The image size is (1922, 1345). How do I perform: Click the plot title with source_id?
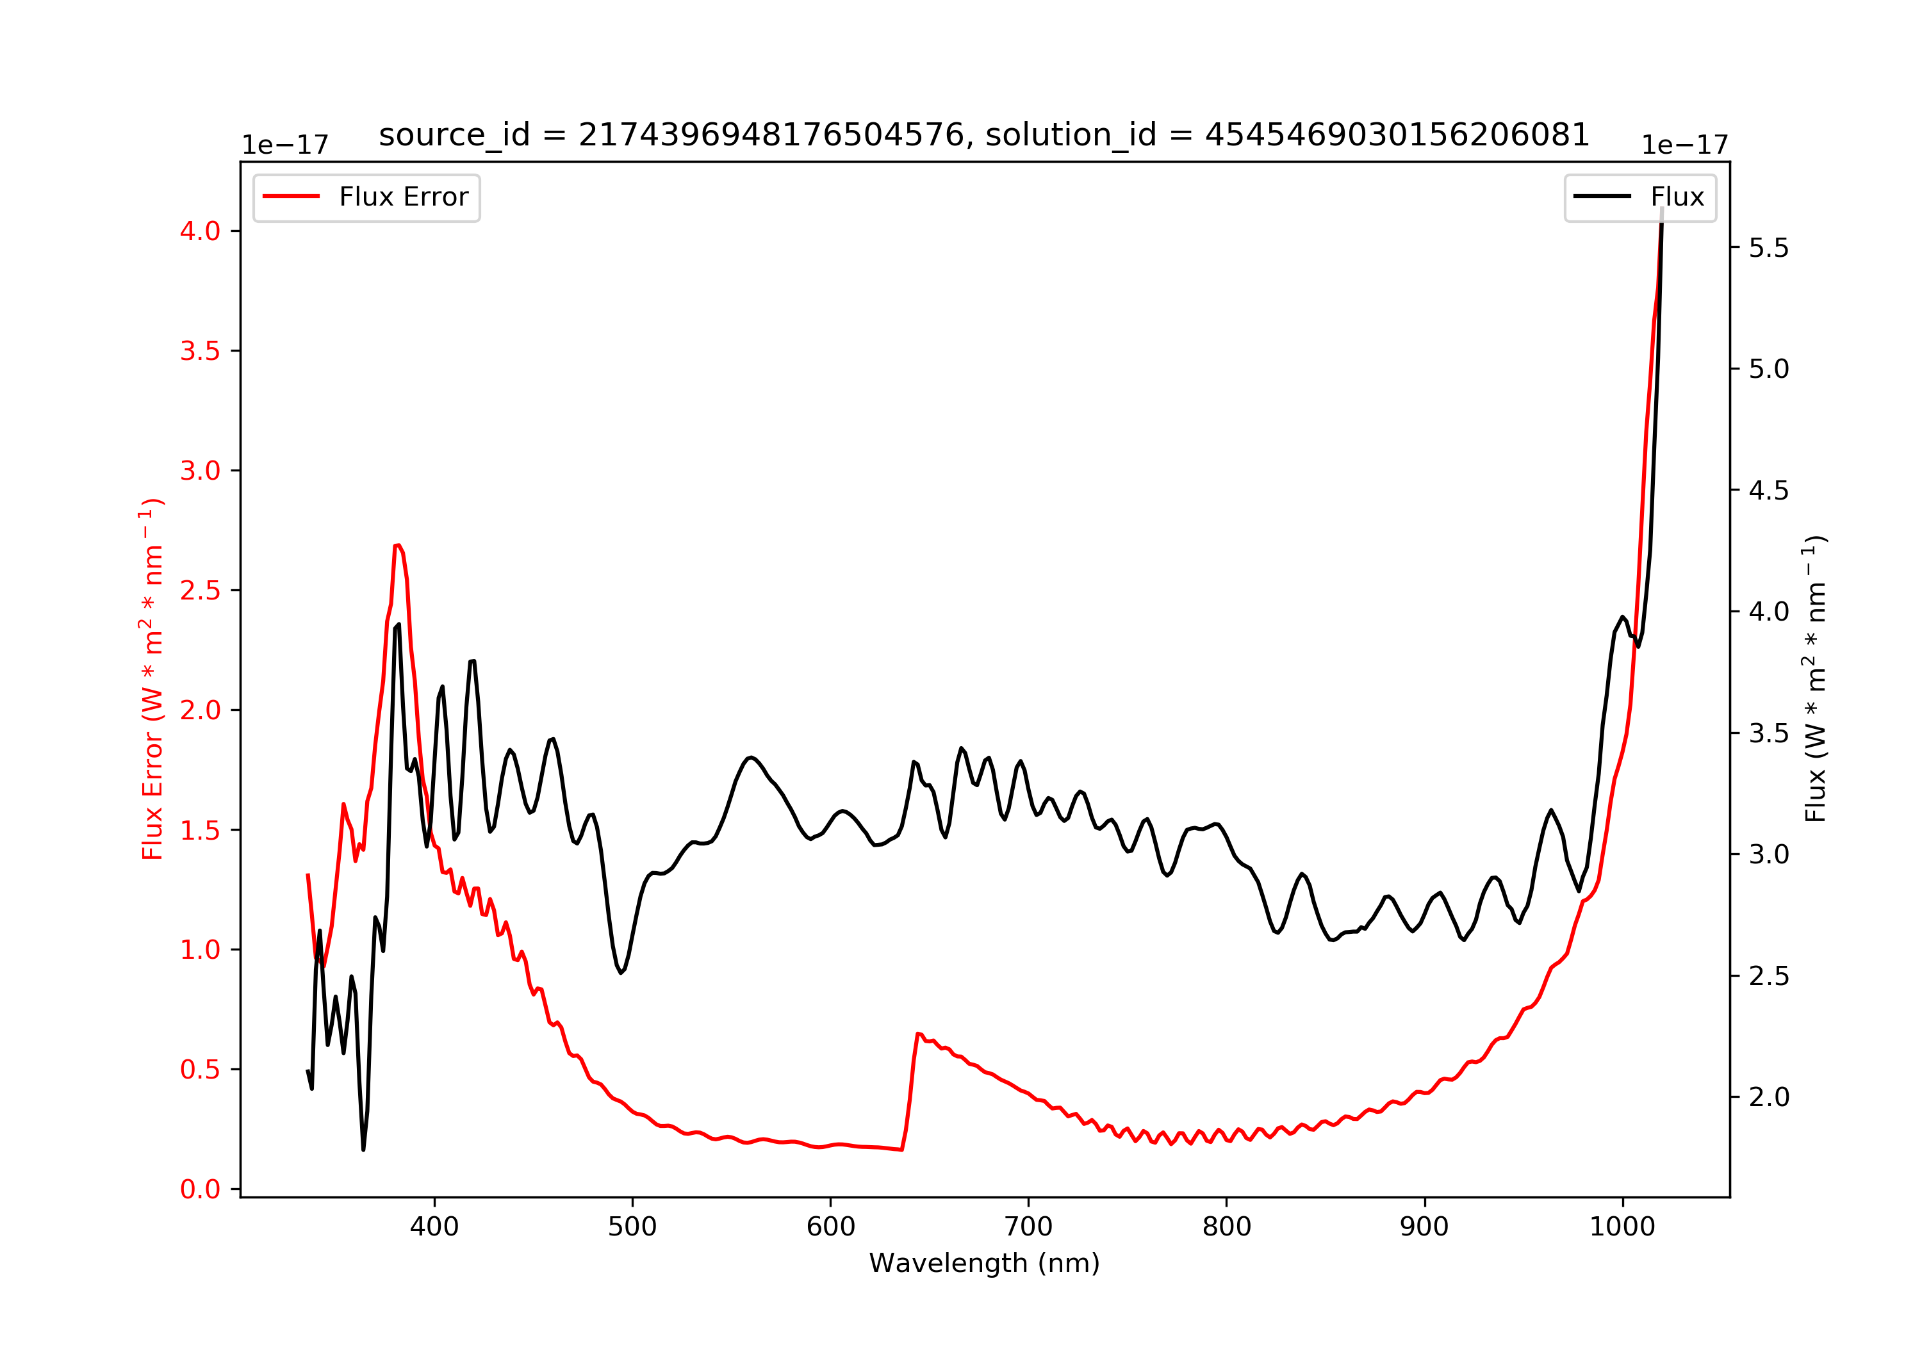(985, 134)
